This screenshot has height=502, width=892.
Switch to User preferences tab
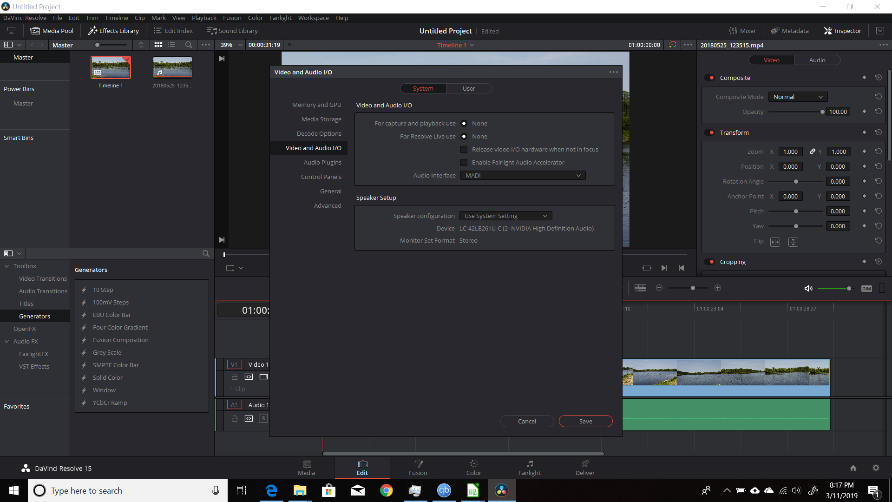[469, 88]
